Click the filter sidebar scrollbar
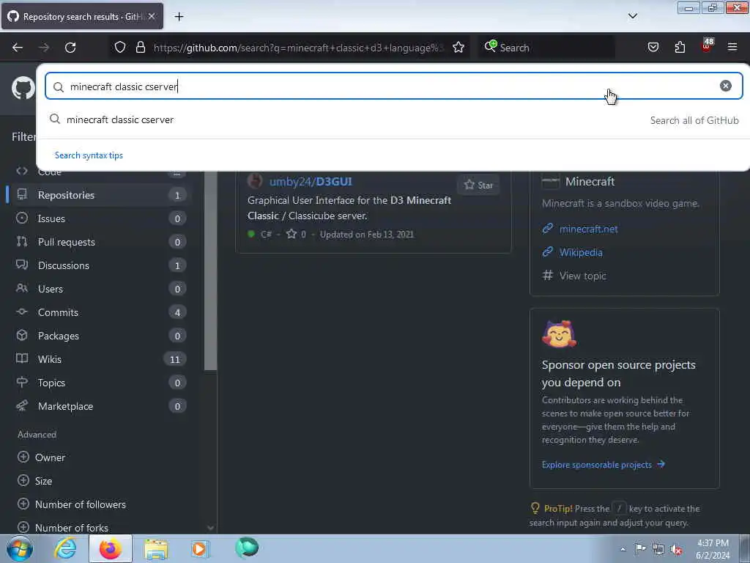 coord(210,271)
